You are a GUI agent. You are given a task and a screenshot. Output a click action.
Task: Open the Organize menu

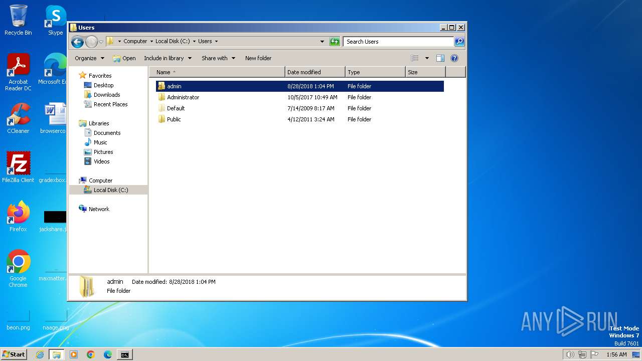pyautogui.click(x=89, y=58)
